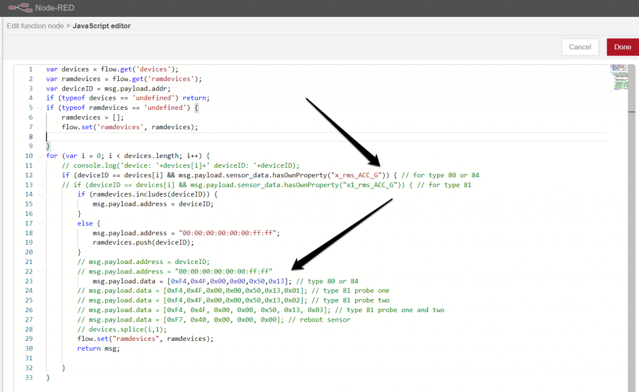Click 'devices.length' in the for loop
Viewport: 639px width, 392px height.
(x=151, y=155)
